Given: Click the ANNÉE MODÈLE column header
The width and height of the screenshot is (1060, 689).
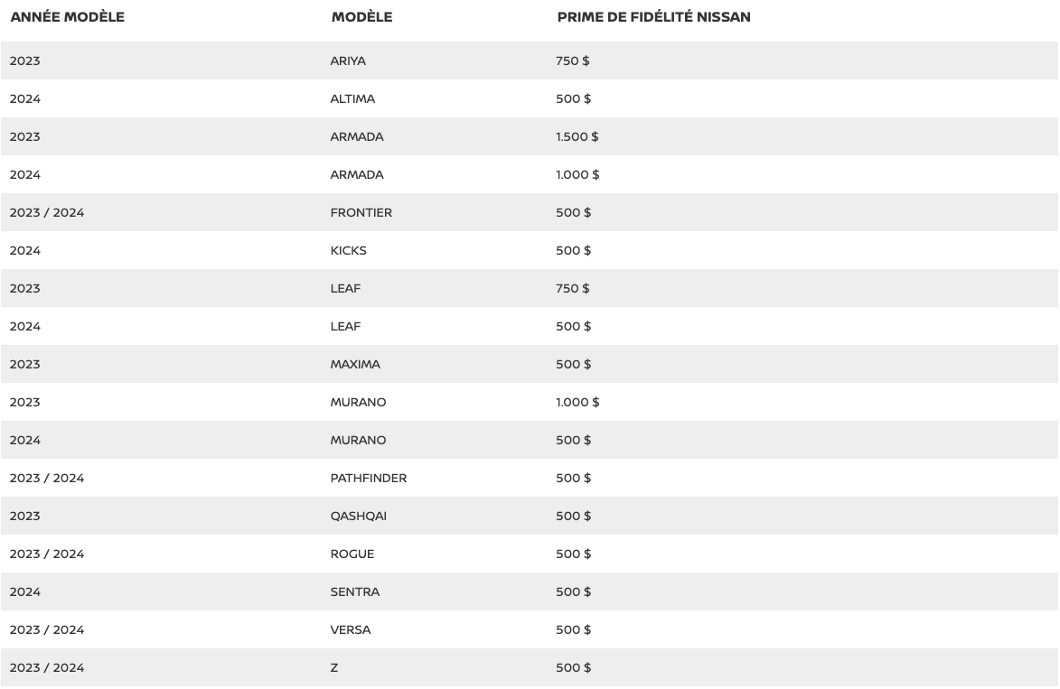Looking at the screenshot, I should 68,17.
